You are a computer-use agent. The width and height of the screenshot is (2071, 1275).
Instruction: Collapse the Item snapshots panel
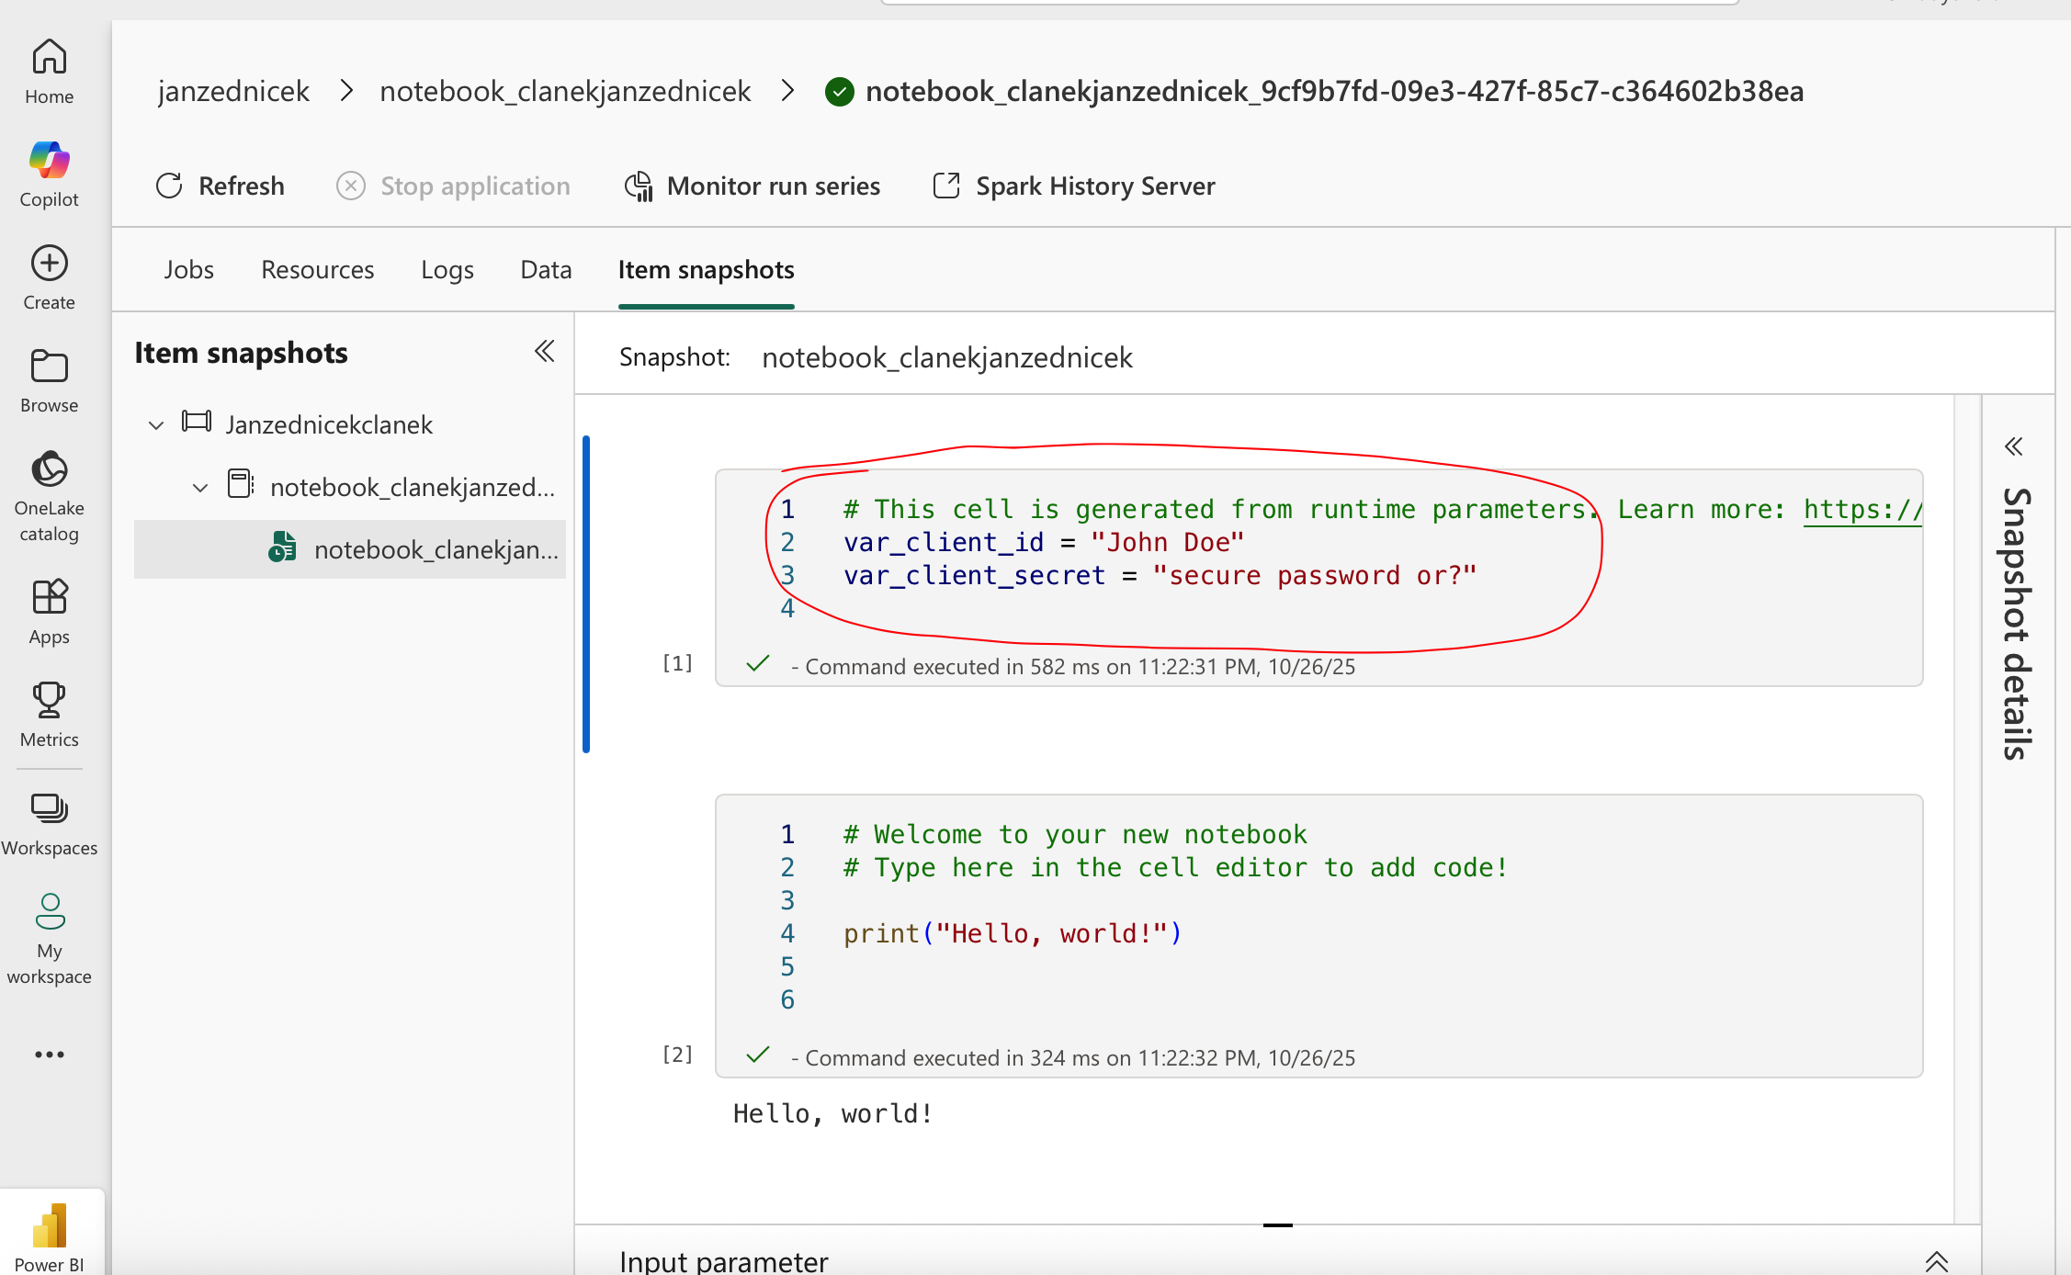pyautogui.click(x=544, y=352)
